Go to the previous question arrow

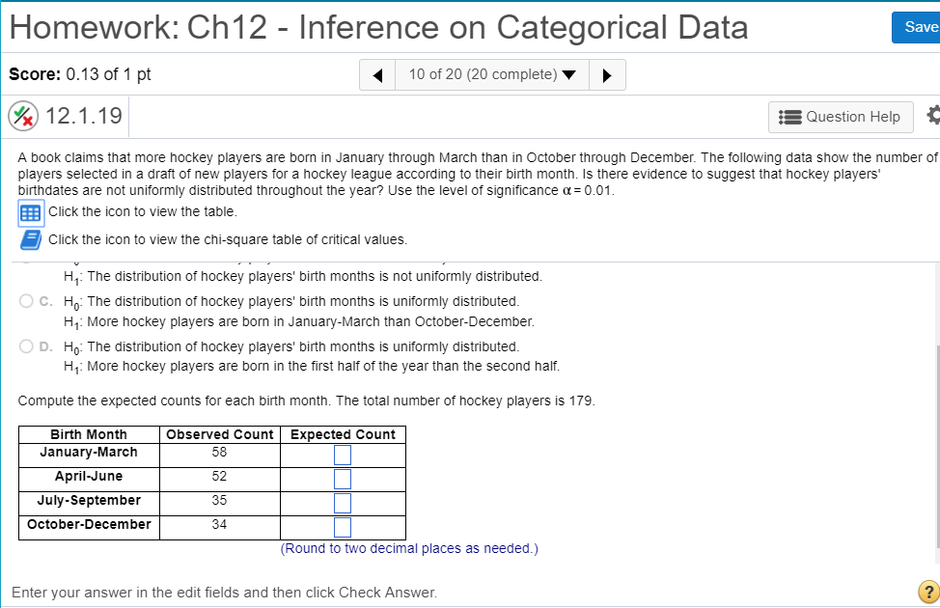[x=376, y=74]
